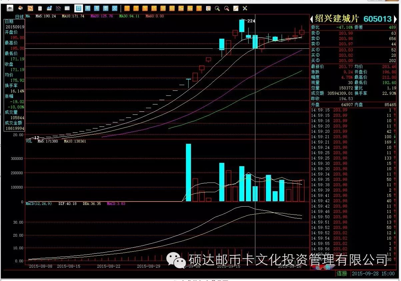Zoom out the chart with magnifier
The image size is (401, 281).
(227, 8)
